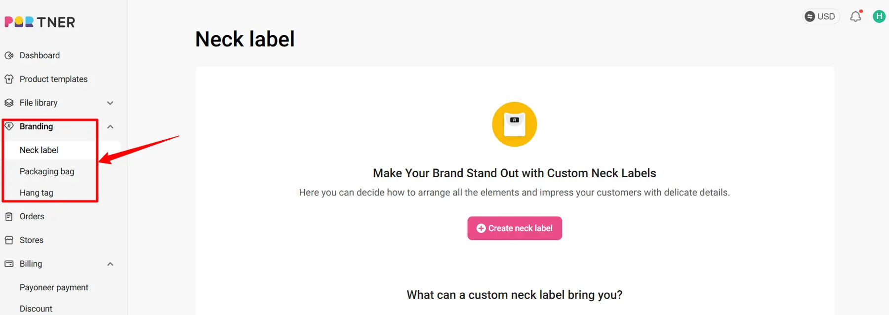The height and width of the screenshot is (315, 889).
Task: Click the Billing card icon
Action: (9, 264)
